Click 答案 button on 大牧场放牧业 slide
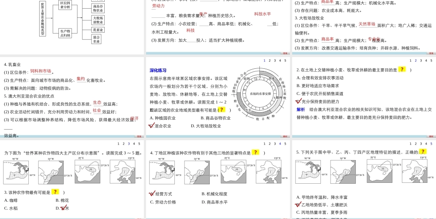The height and width of the screenshot is (219, 436). click(431, 53)
